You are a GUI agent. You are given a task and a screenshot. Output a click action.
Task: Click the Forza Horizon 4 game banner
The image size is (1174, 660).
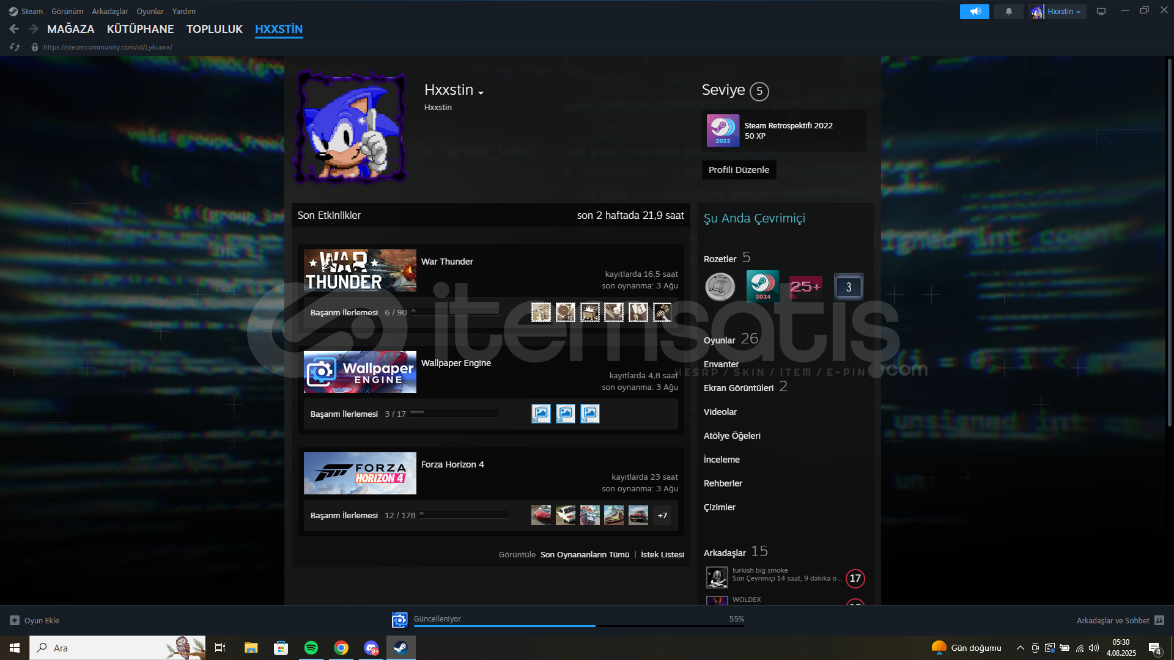point(360,473)
